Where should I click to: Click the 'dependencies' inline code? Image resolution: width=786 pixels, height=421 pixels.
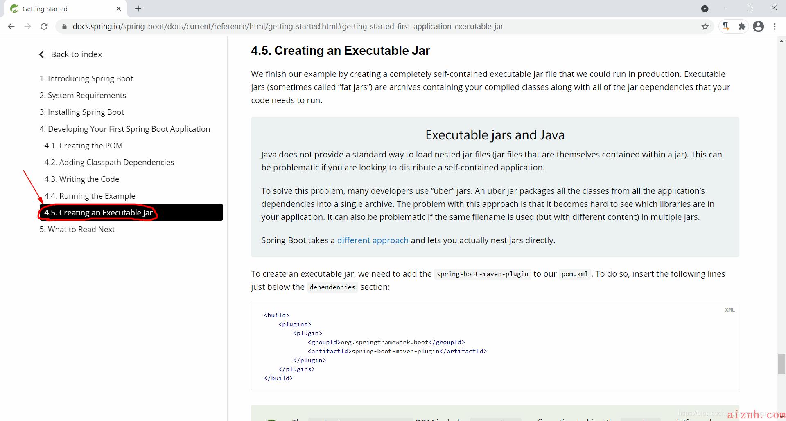(332, 287)
